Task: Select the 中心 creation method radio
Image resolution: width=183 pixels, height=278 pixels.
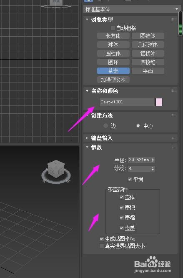Action: pyautogui.click(x=138, y=126)
